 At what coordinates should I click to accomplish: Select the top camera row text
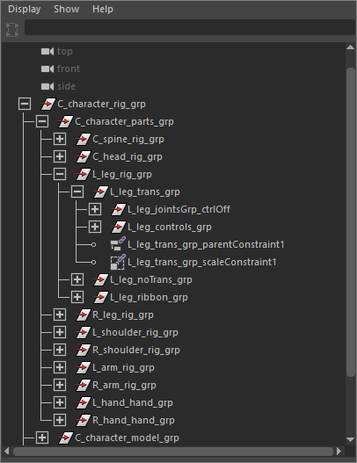tap(65, 51)
